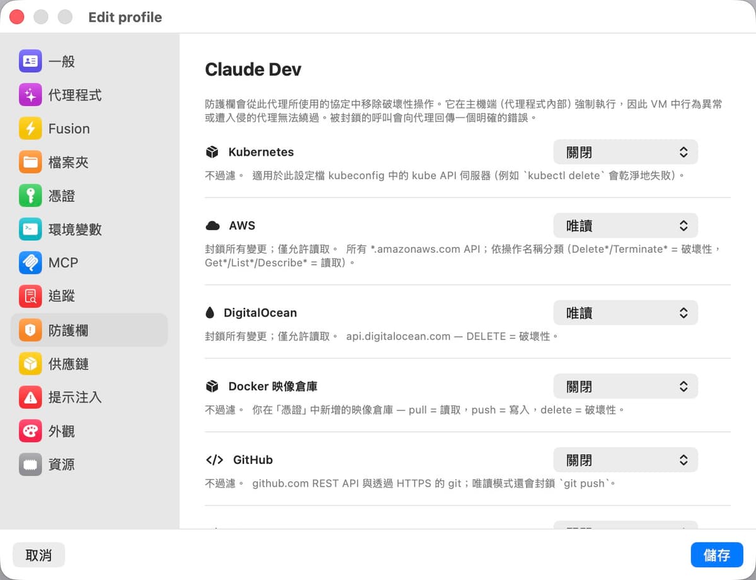Open the Docker 映像倉庫 mode dropdown
This screenshot has height=580, width=756.
click(626, 386)
